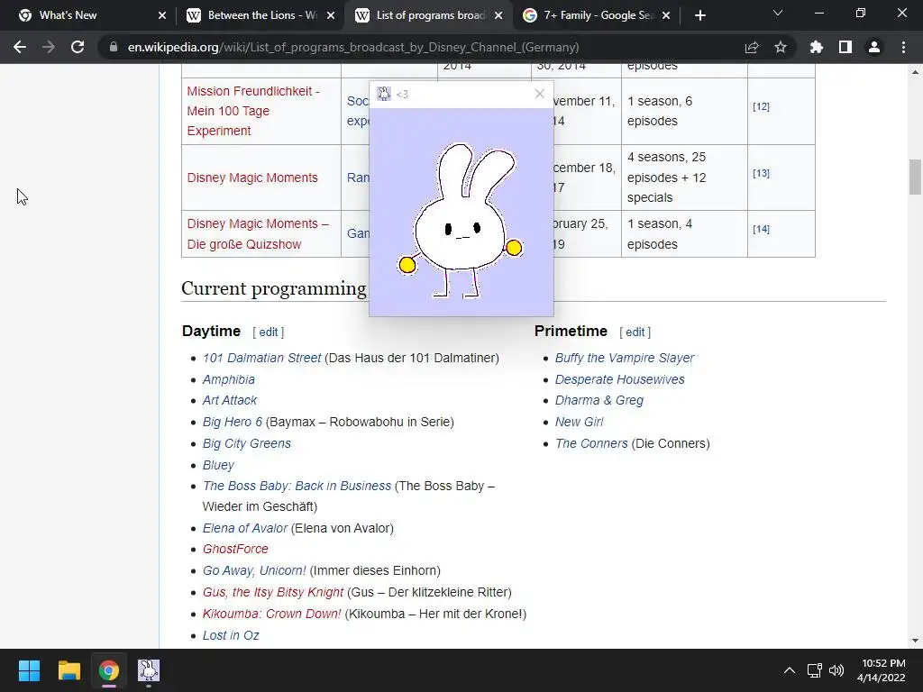Bookmark this page with the star
This screenshot has width=923, height=692.
pos(781,47)
